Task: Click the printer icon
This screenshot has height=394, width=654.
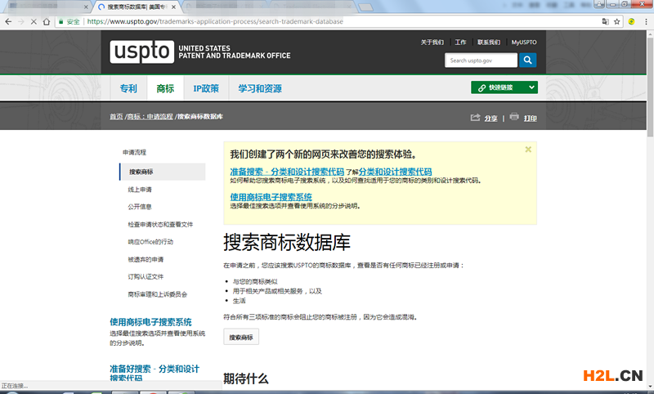Action: 514,117
